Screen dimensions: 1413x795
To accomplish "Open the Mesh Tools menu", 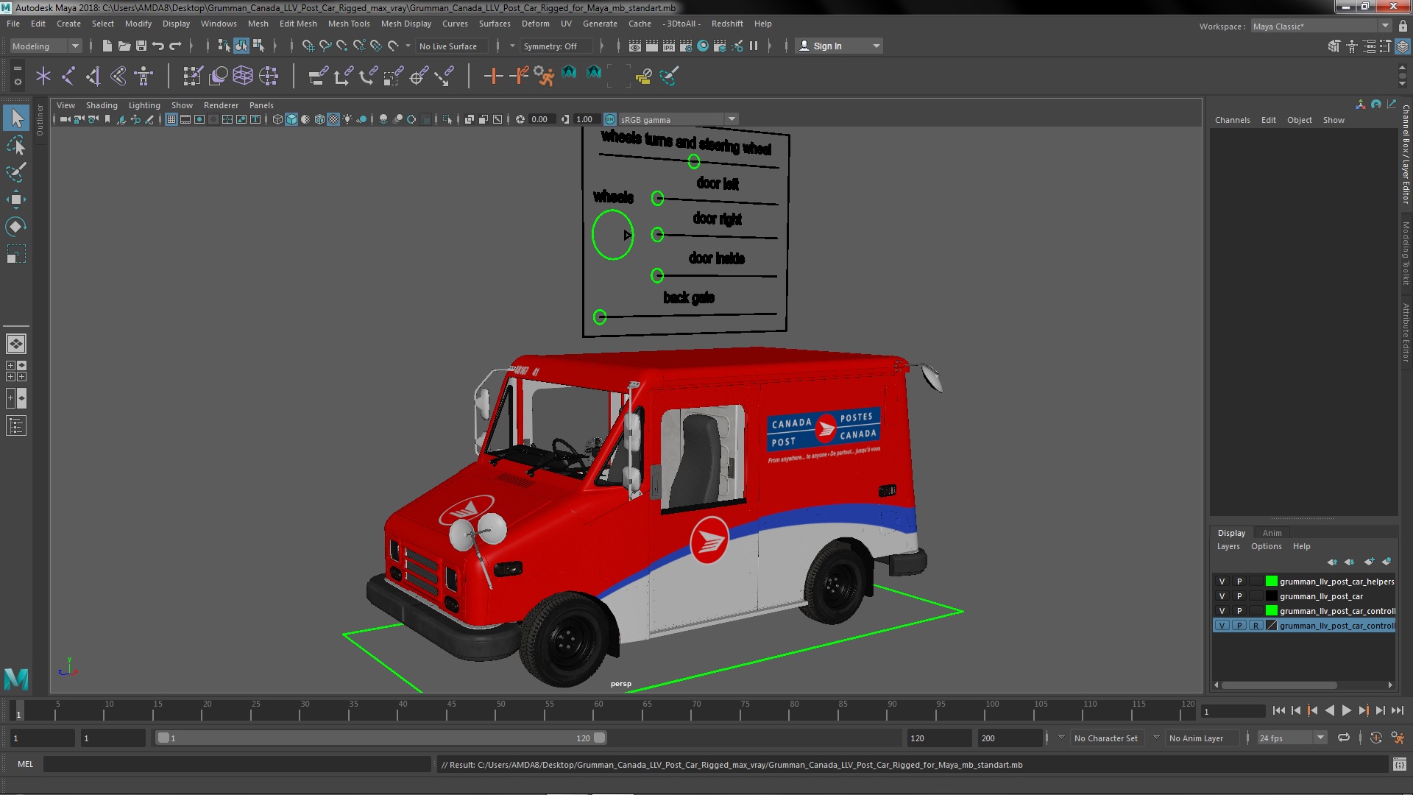I will [x=349, y=24].
